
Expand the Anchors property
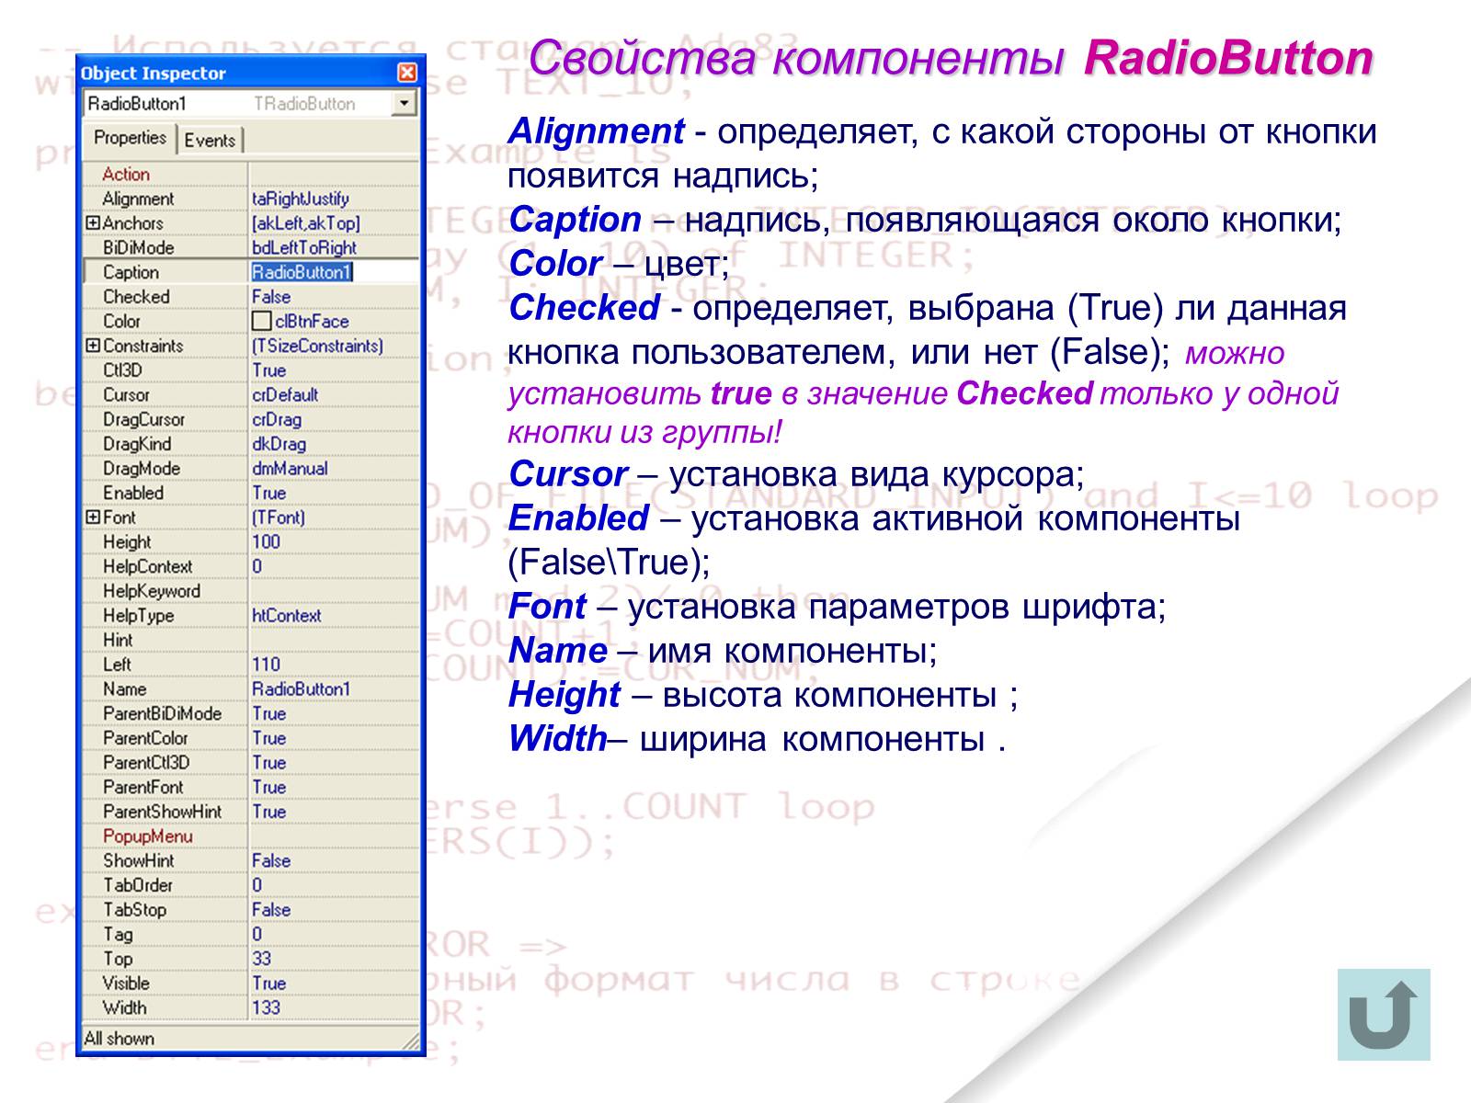(92, 222)
